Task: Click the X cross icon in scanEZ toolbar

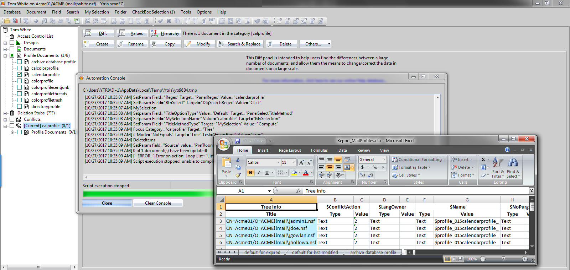Action: (169, 21)
